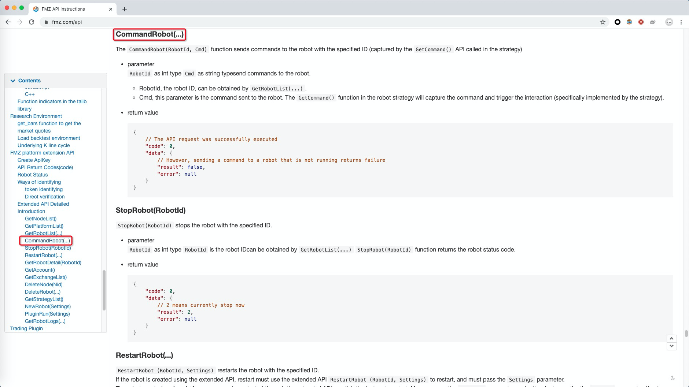Select FMZ platform extension API entry
This screenshot has height=387, width=689.
click(x=42, y=153)
